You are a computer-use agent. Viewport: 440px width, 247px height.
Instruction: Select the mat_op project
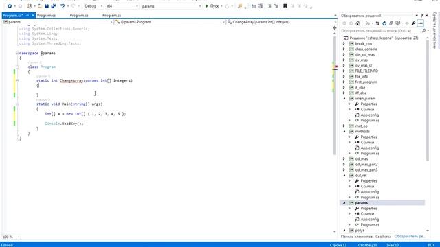[x=361, y=126]
